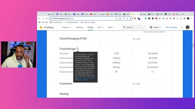Click the '1 GB/day' downloaded value
Image resolution: width=195 pixels, height=109 pixels.
[116, 58]
